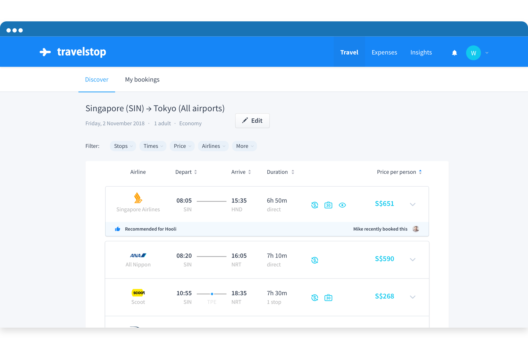Click the 1 adult passenger text
Image resolution: width=528 pixels, height=349 pixels.
click(162, 124)
